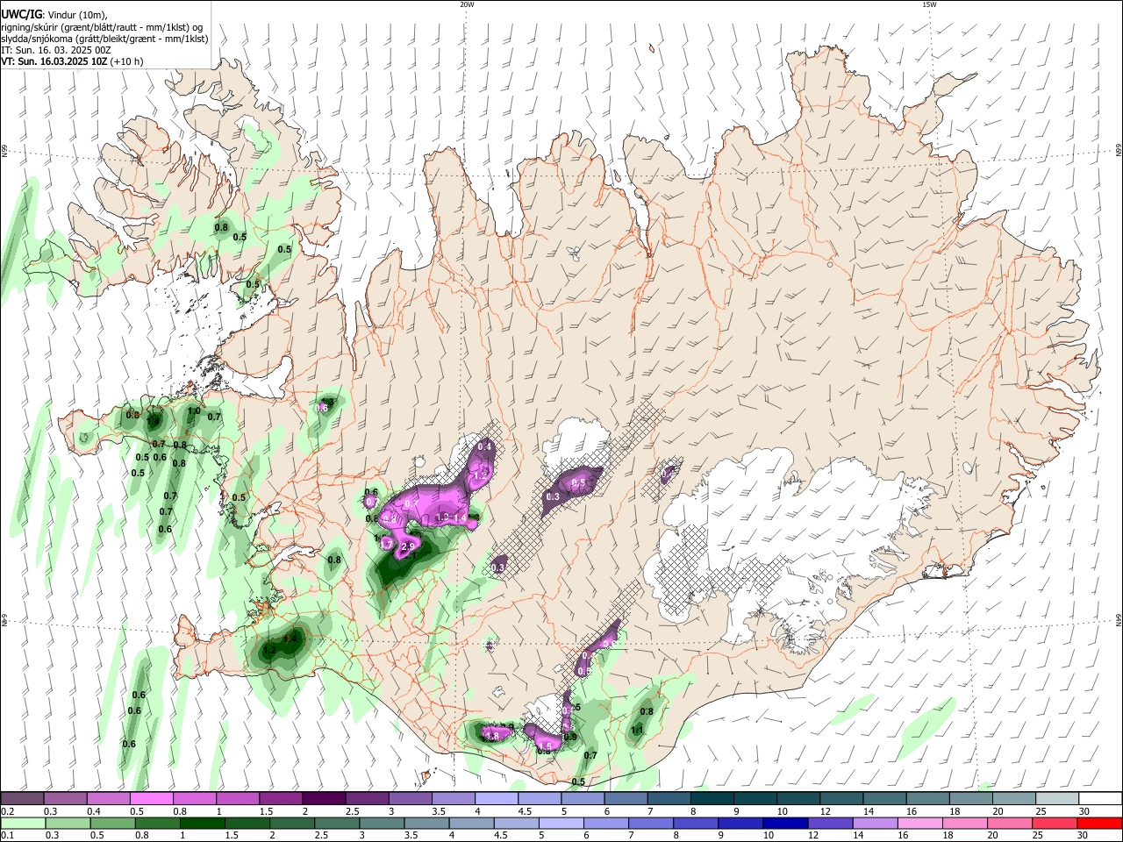Click the darkest green rain swatch labeled 1
1123x842 pixels.
point(202,823)
